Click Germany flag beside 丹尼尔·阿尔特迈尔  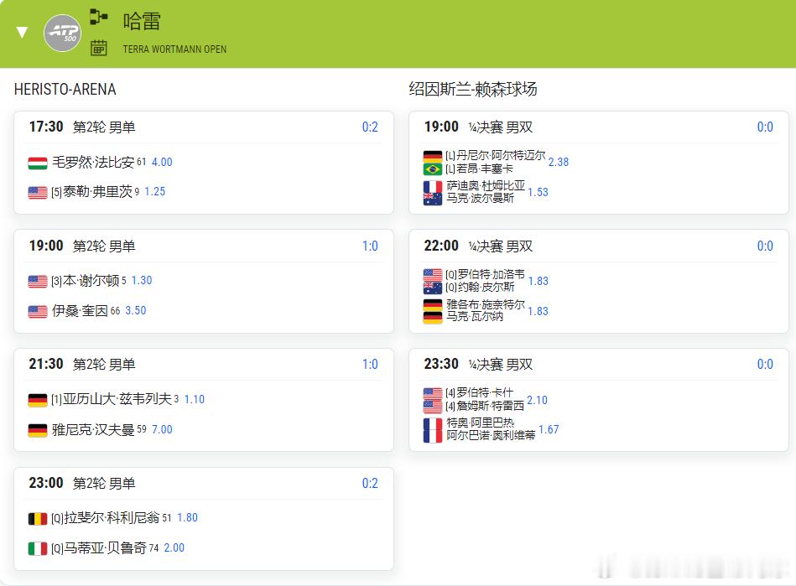[x=433, y=156]
